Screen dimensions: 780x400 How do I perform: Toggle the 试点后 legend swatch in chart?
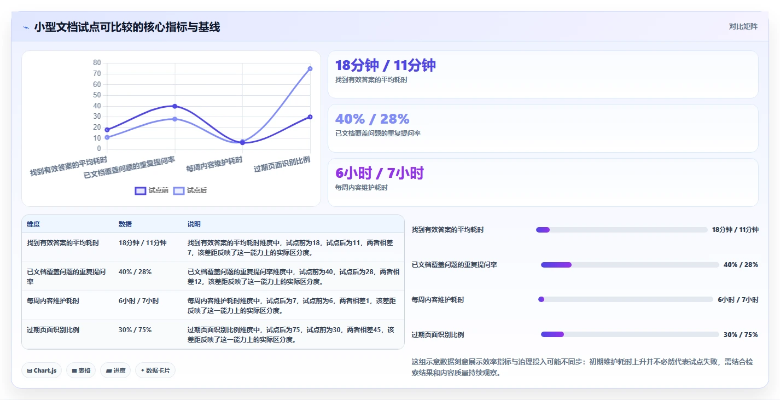(x=179, y=190)
